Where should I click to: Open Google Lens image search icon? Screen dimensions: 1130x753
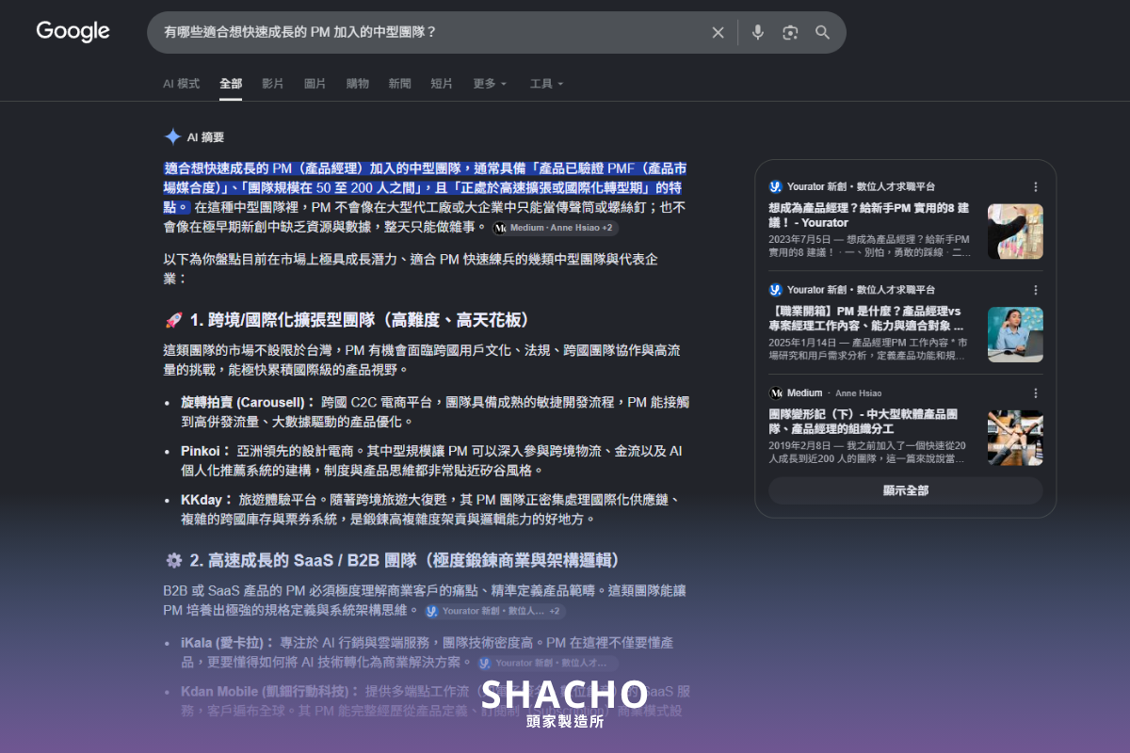pos(790,33)
